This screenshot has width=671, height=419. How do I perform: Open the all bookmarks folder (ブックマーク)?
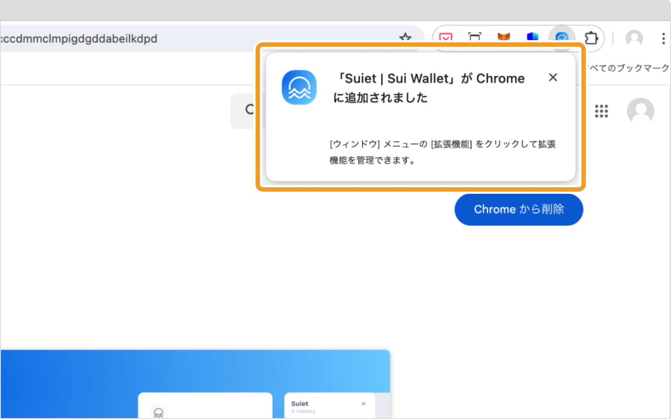coord(629,68)
